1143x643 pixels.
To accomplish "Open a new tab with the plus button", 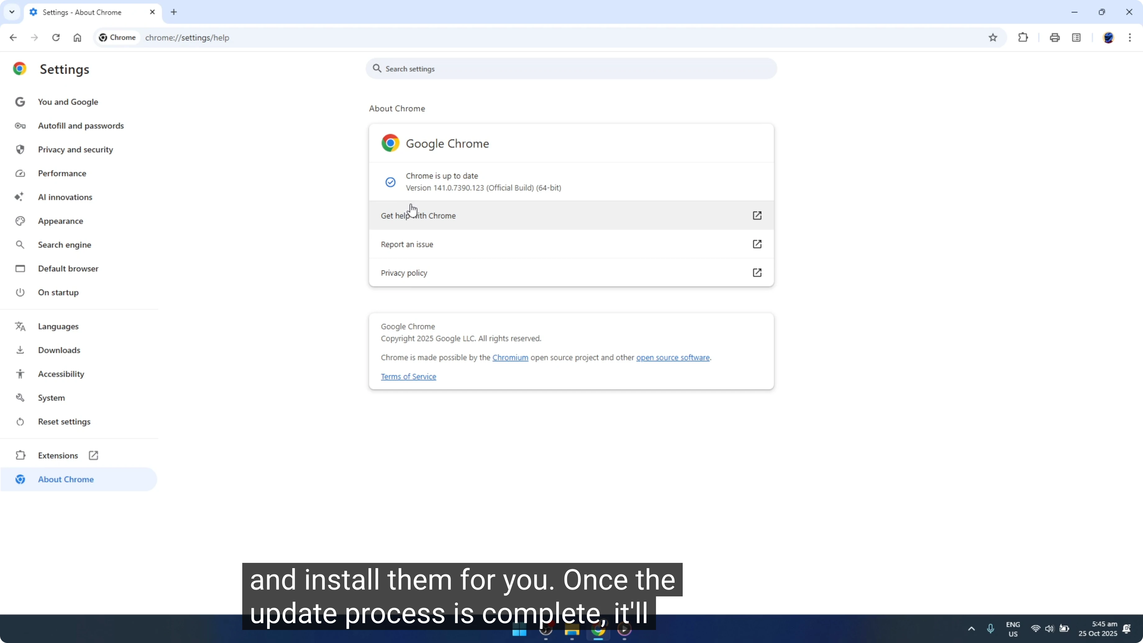I will [x=174, y=12].
